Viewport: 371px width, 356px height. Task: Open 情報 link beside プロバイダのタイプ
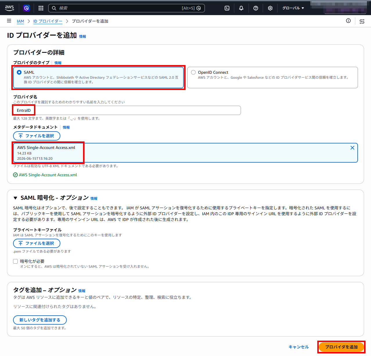click(58, 63)
